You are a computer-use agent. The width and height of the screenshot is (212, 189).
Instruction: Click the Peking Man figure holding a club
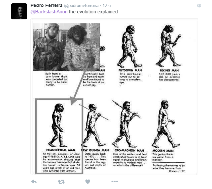coord(168,46)
